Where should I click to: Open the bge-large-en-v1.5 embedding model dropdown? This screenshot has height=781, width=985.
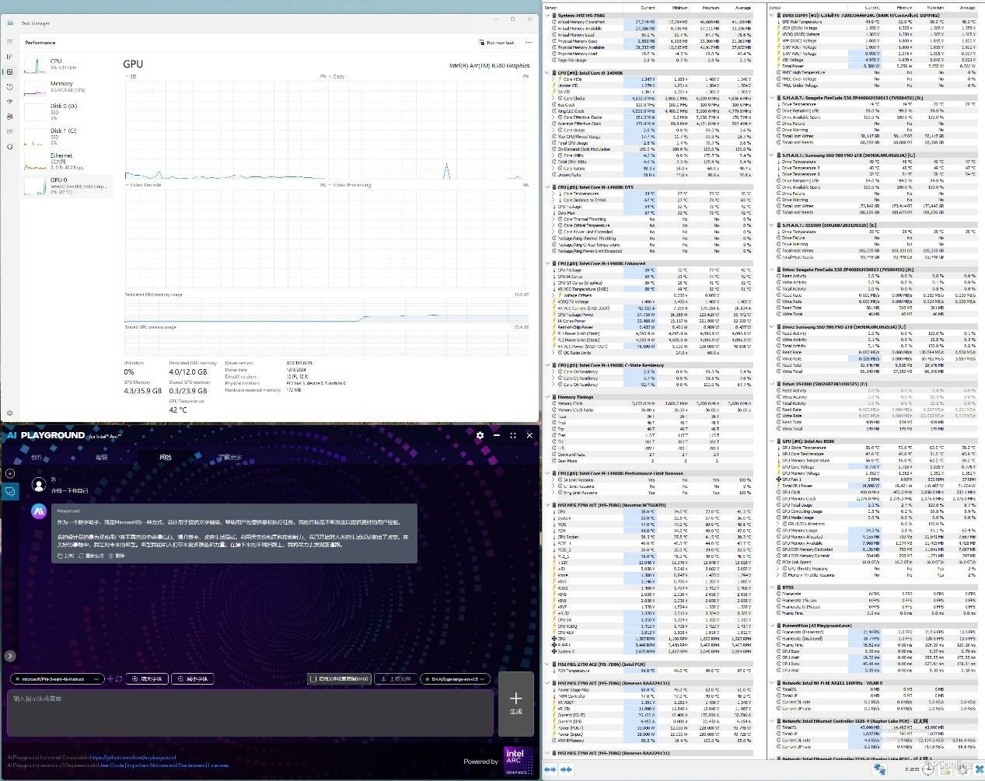click(x=455, y=678)
